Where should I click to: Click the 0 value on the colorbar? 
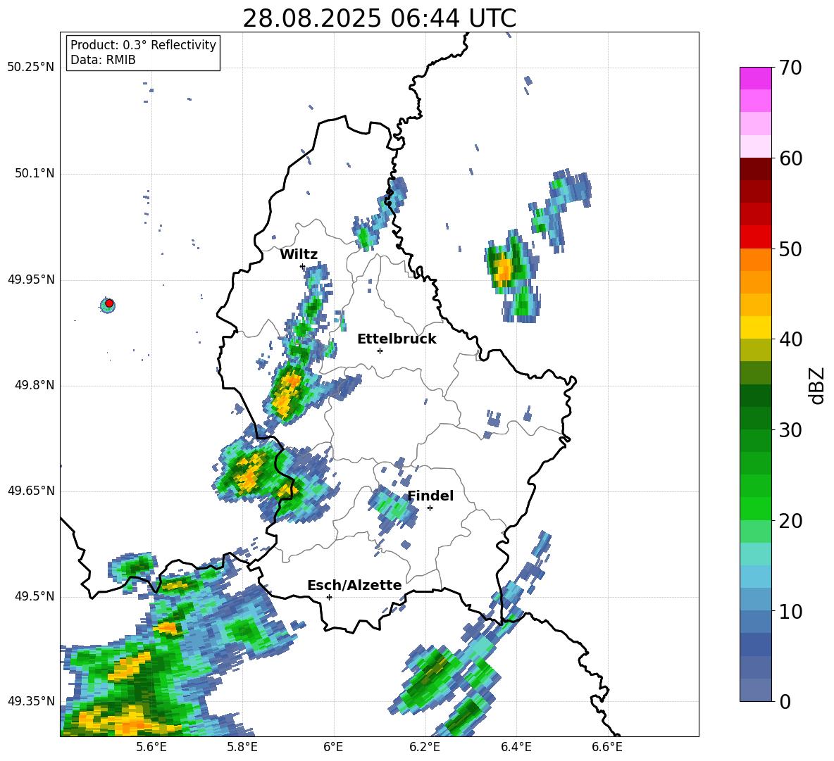point(785,701)
